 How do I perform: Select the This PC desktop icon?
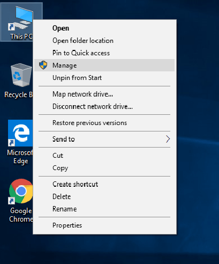[x=17, y=22]
